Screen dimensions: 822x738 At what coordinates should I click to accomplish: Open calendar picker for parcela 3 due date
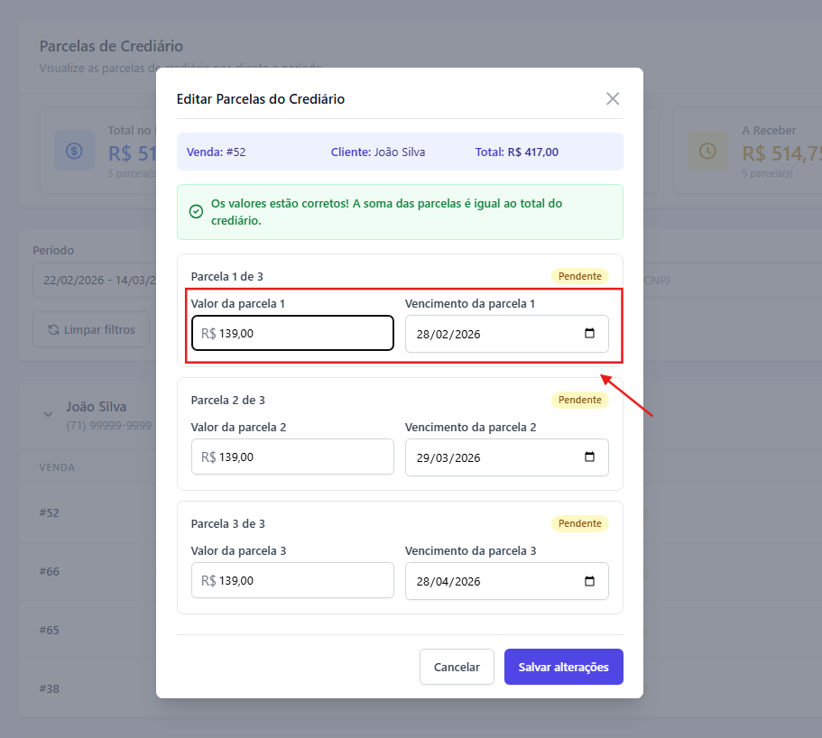[590, 581]
